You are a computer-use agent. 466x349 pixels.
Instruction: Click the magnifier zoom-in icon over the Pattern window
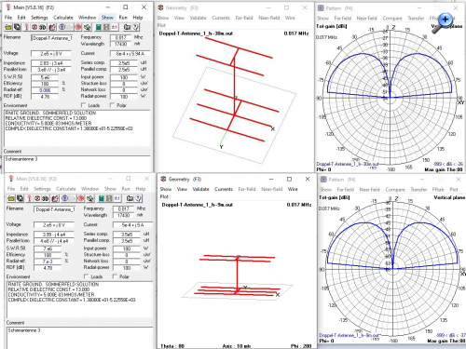click(x=443, y=22)
